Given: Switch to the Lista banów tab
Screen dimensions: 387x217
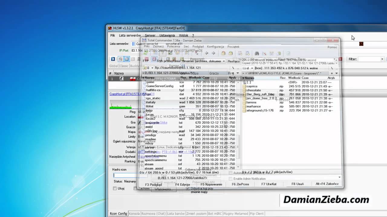Looking at the screenshot, I should point(176,214).
